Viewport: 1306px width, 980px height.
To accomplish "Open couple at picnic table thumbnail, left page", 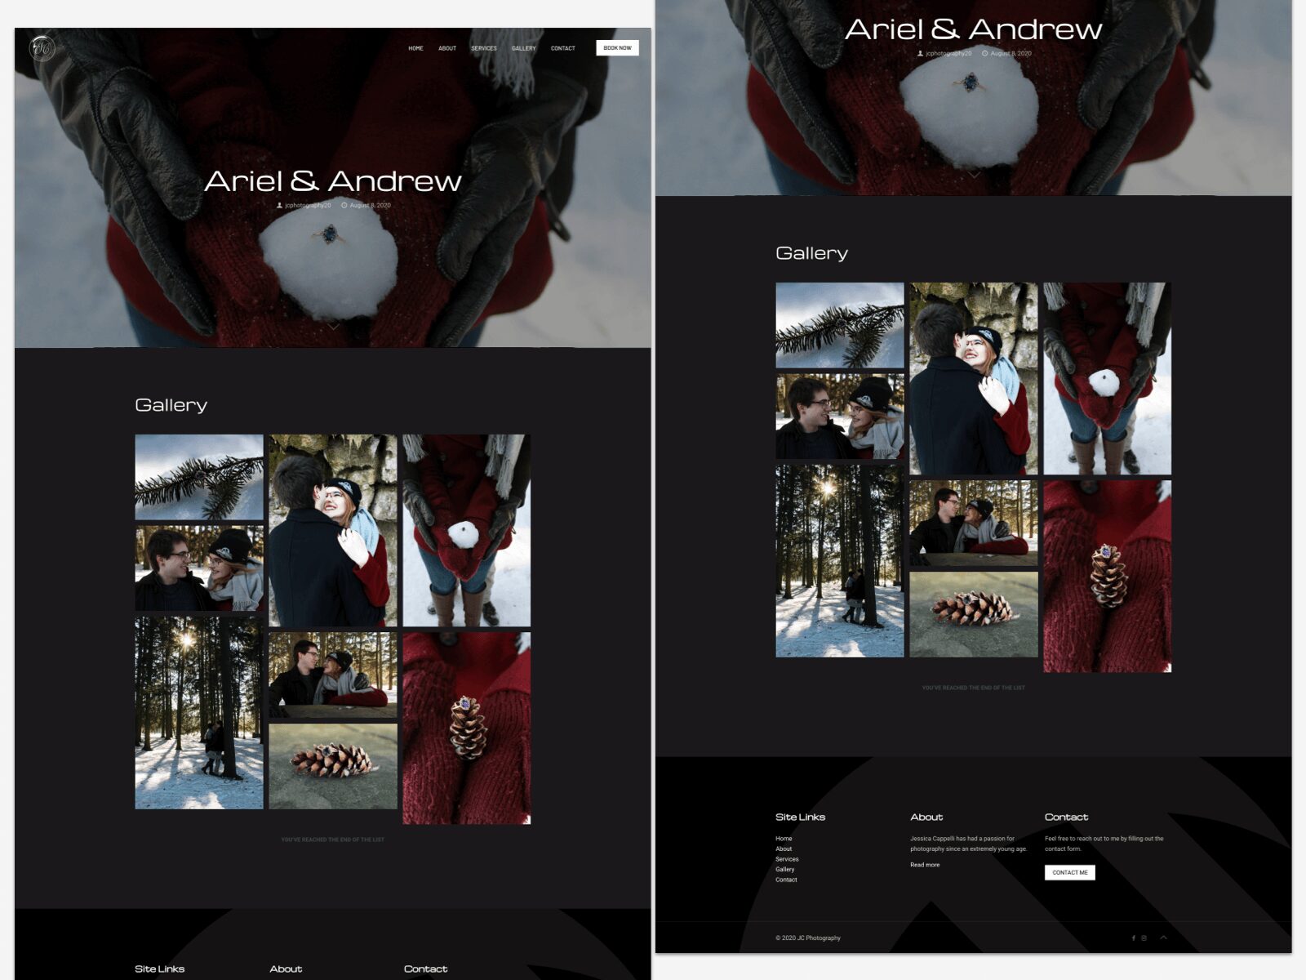I will [333, 675].
